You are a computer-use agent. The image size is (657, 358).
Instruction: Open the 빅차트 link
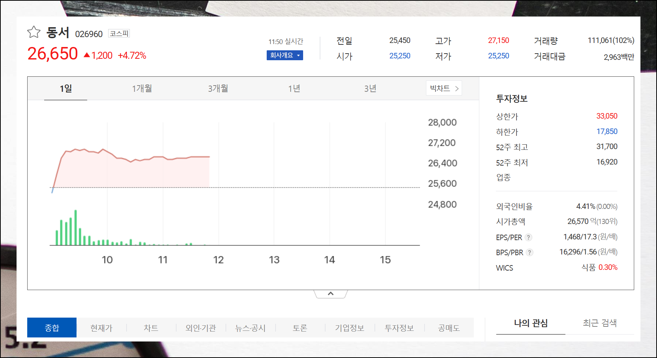click(x=444, y=88)
